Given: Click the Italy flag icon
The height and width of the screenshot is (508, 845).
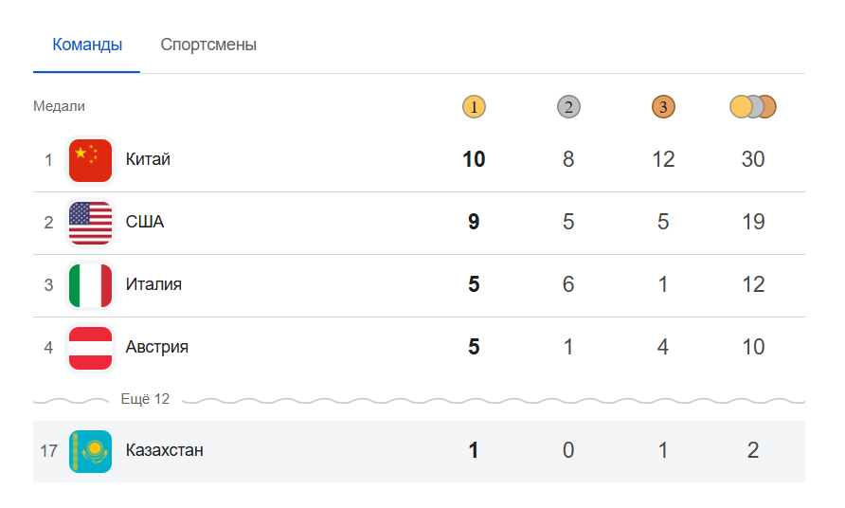Looking at the screenshot, I should [91, 284].
